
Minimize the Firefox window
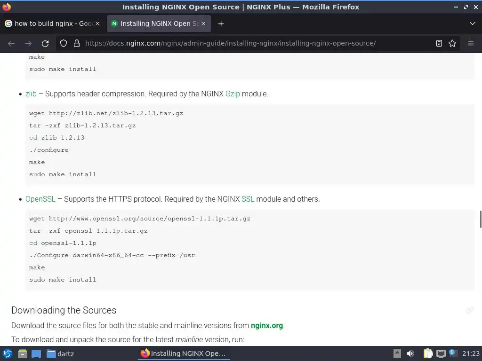click(456, 7)
